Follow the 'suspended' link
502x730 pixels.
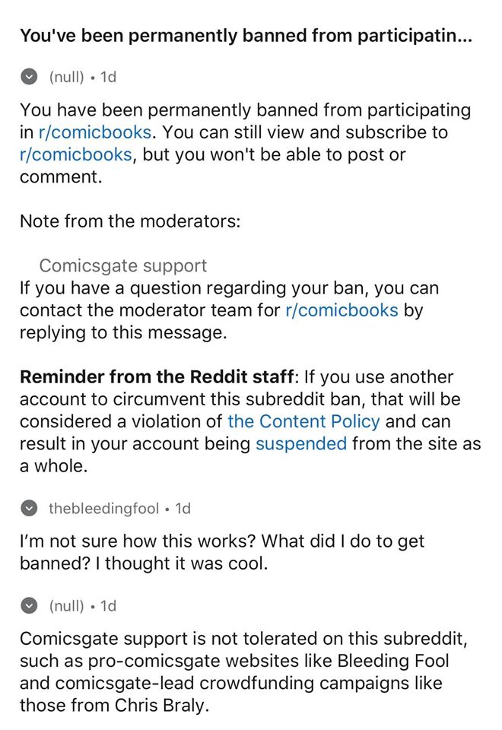click(300, 443)
